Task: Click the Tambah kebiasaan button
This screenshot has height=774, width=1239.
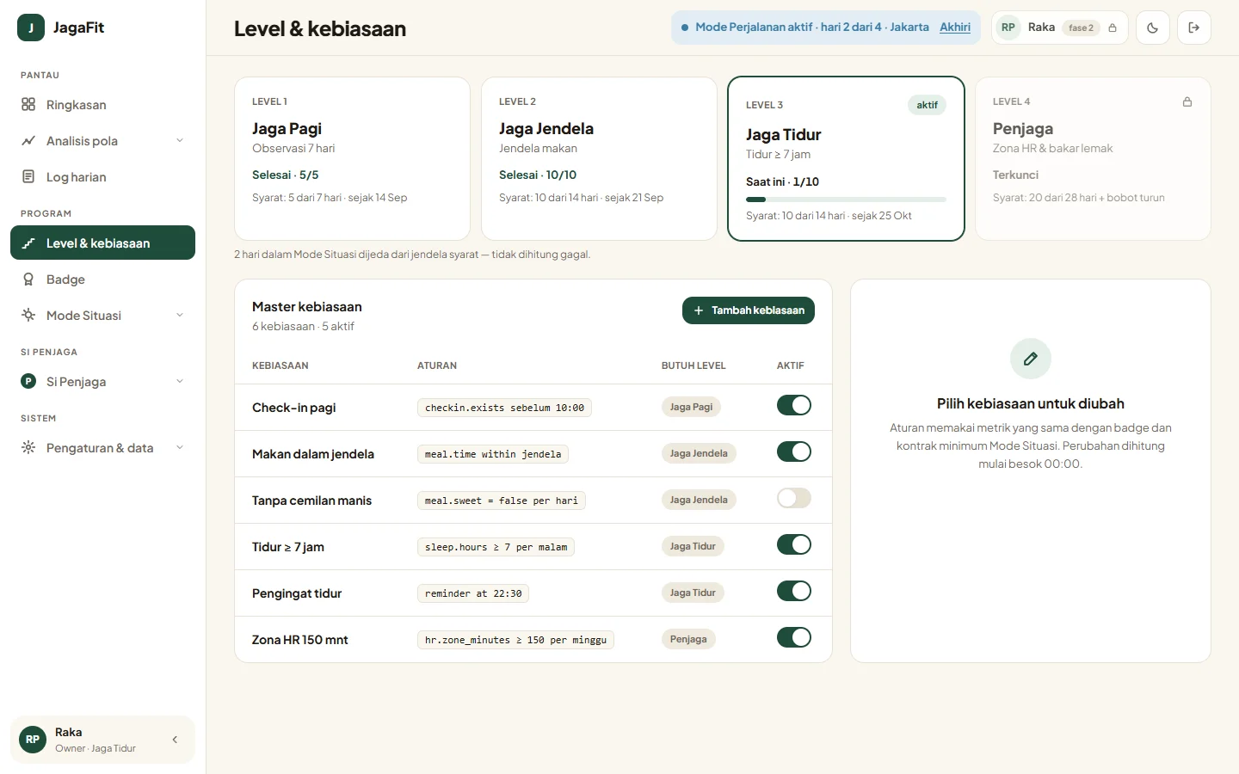Action: click(x=749, y=310)
